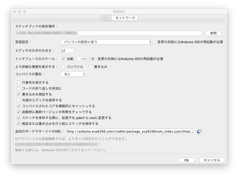Check the 書き込み verbose output box
This screenshot has width=238, height=177.
91,67
